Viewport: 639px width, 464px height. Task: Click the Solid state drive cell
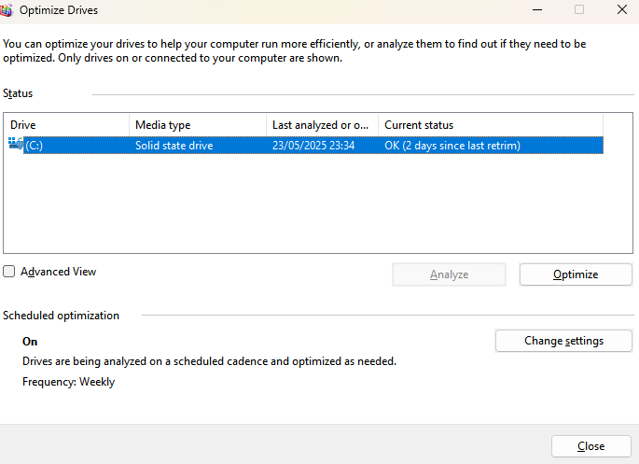click(174, 146)
